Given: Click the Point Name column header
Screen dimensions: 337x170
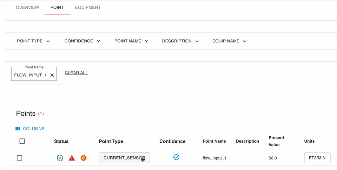Looking at the screenshot, I should (x=214, y=141).
